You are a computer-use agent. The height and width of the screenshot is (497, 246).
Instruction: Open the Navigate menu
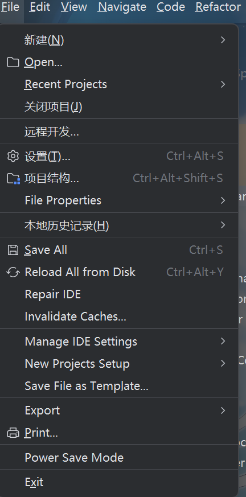(x=122, y=7)
